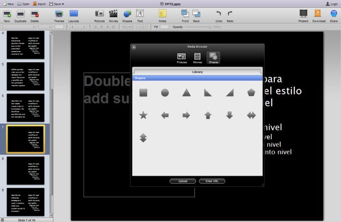Switch Media Browser to Pictures tab
Viewport: 341px width, 222px height.
[182, 58]
